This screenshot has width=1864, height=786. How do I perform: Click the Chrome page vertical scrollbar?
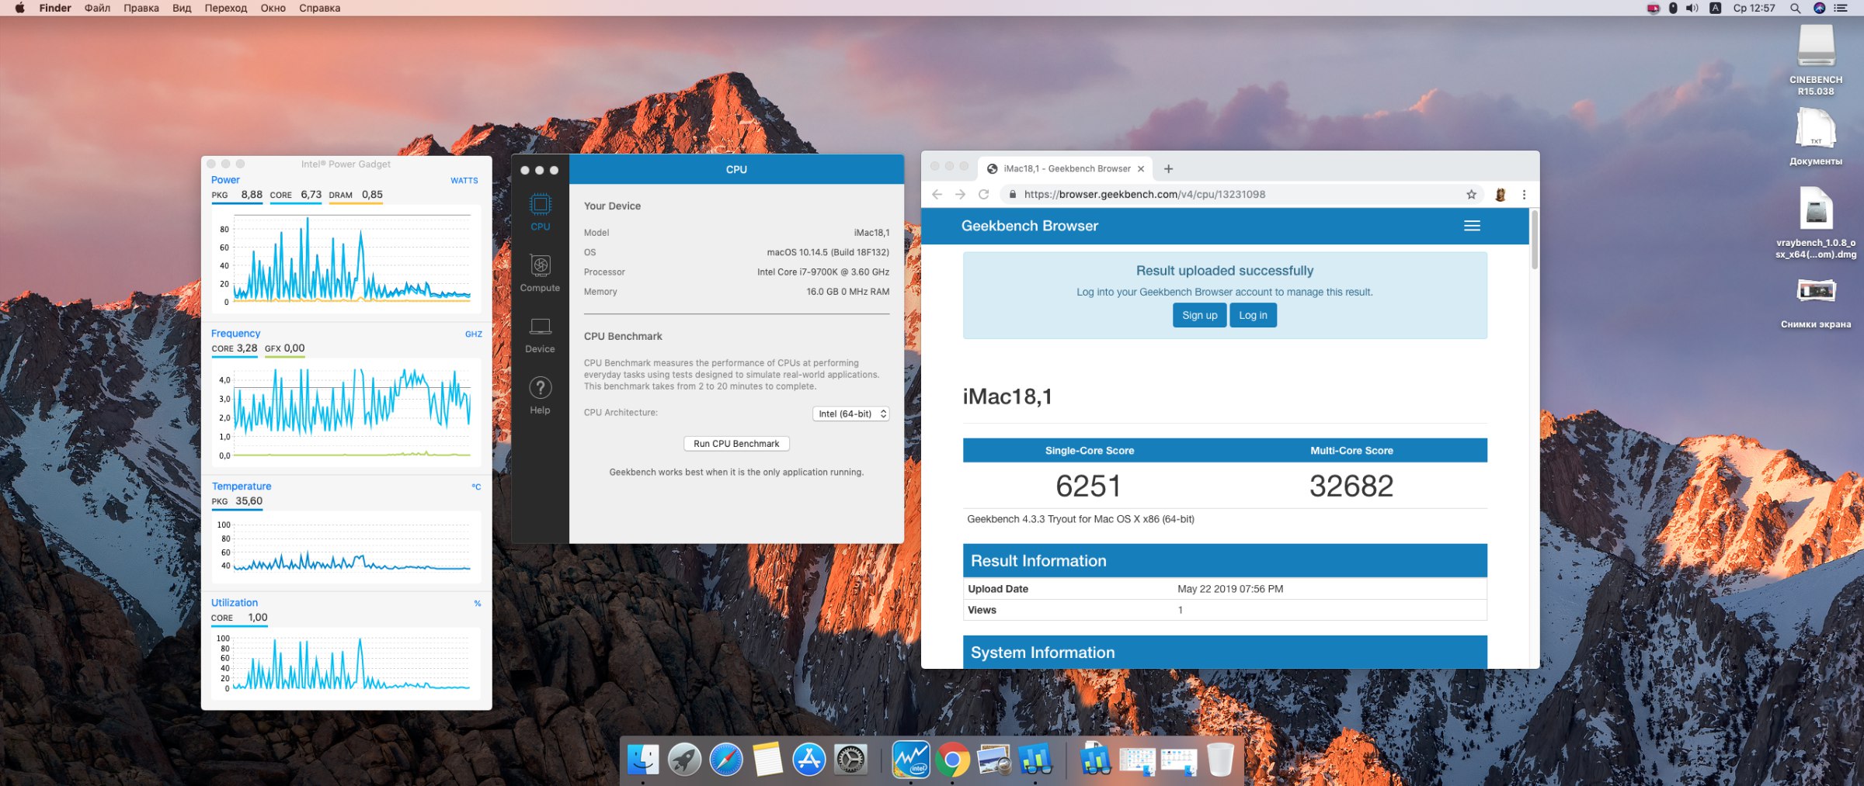[1534, 241]
